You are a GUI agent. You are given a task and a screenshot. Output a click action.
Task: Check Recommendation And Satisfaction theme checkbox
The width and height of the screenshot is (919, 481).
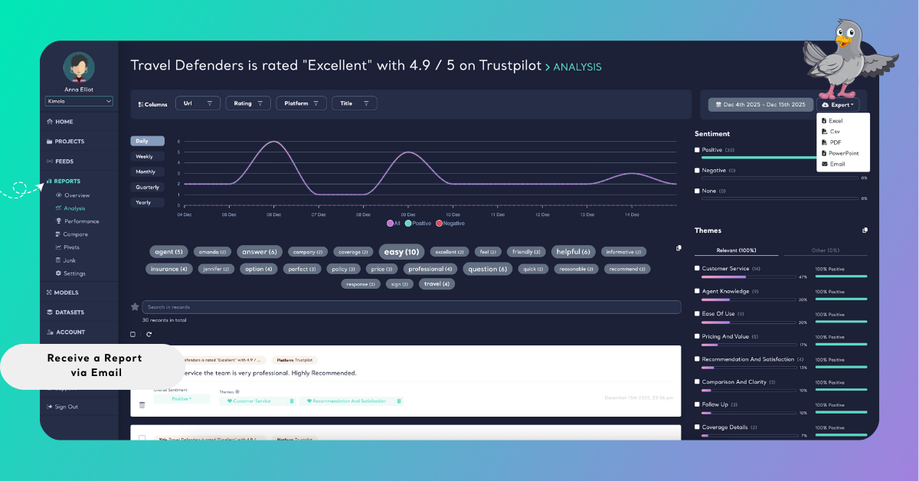point(697,358)
